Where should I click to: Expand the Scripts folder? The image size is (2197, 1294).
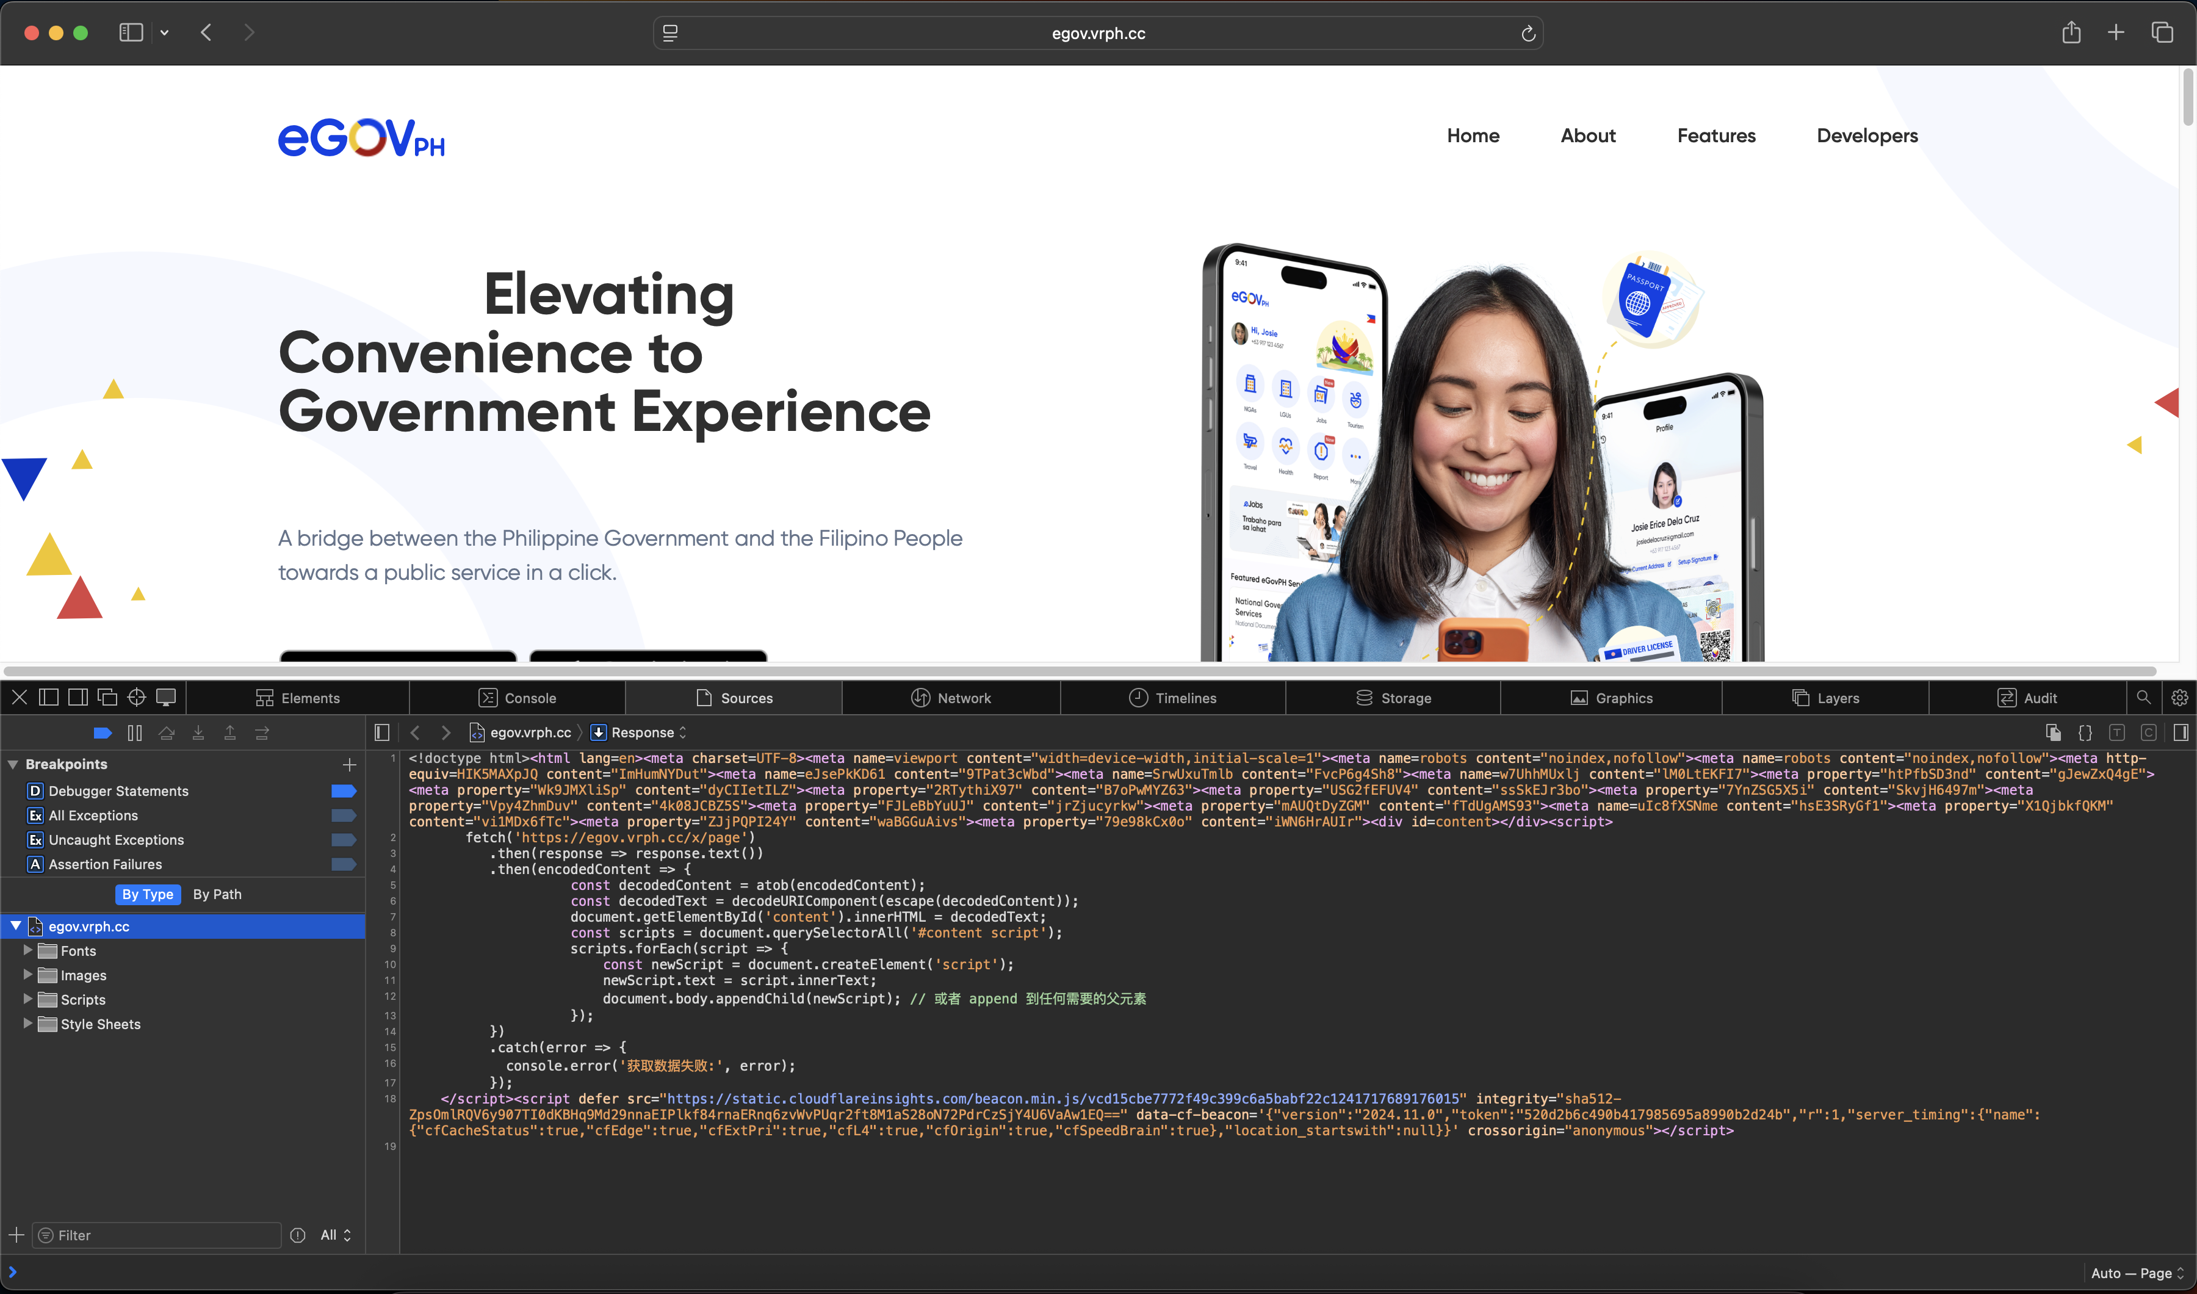click(28, 999)
